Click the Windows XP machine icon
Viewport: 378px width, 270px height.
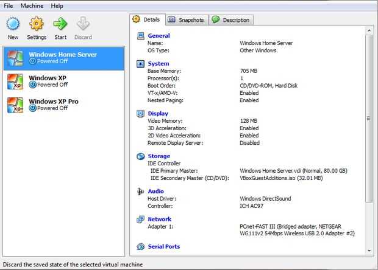[x=15, y=81]
